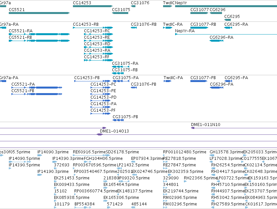Select the RH22366.5prime EST label
Image resolution: width=277 pixels, height=209 pixels.
point(200,178)
